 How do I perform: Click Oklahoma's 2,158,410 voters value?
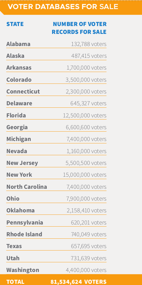(86, 210)
